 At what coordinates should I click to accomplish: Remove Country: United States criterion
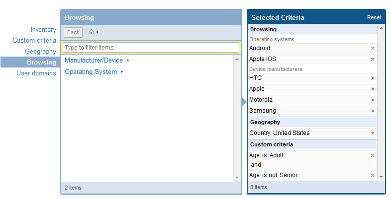373,133
